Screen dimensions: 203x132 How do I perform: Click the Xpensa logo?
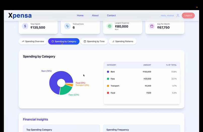(x=20, y=16)
